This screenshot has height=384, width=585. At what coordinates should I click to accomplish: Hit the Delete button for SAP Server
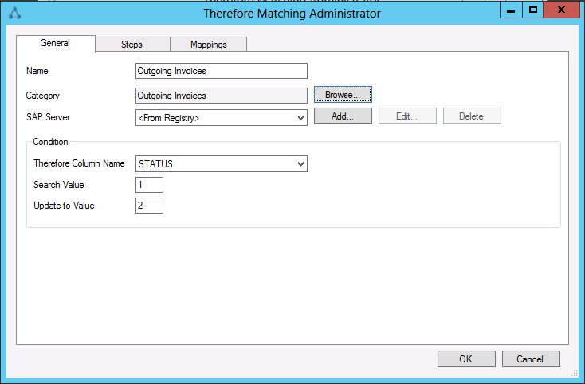tap(472, 116)
